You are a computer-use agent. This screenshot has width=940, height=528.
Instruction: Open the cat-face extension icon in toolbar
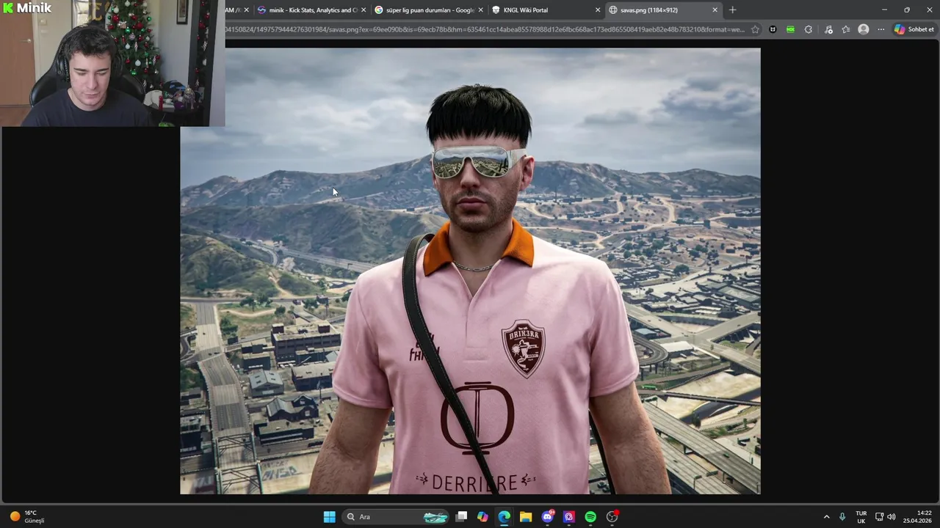[773, 29]
